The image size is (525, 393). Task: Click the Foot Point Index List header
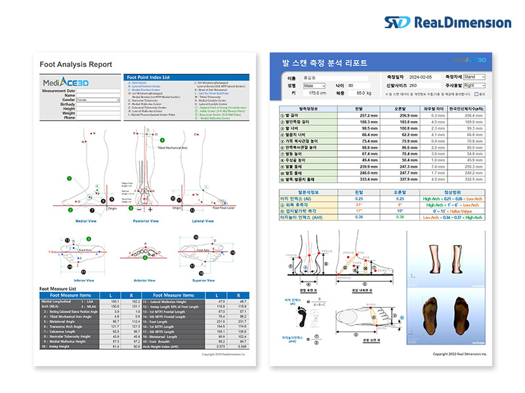150,77
